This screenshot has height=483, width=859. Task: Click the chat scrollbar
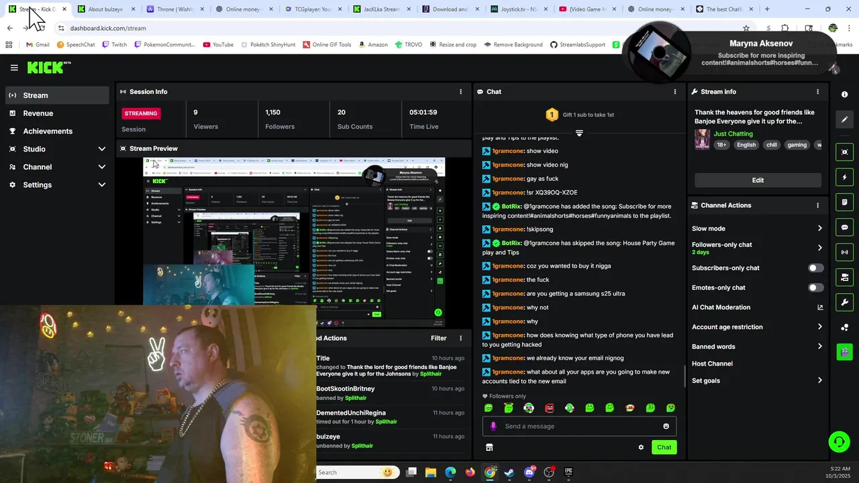tap(684, 376)
